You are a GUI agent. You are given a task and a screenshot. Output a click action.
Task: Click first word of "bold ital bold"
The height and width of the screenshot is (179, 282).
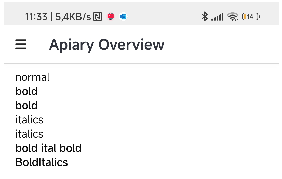coord(26,148)
